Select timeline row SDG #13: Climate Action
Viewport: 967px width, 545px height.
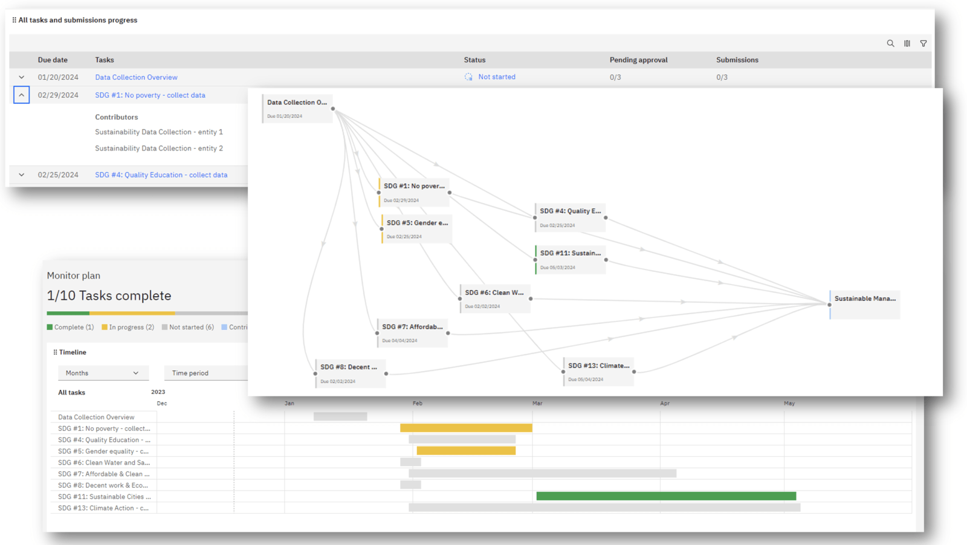[x=103, y=508]
